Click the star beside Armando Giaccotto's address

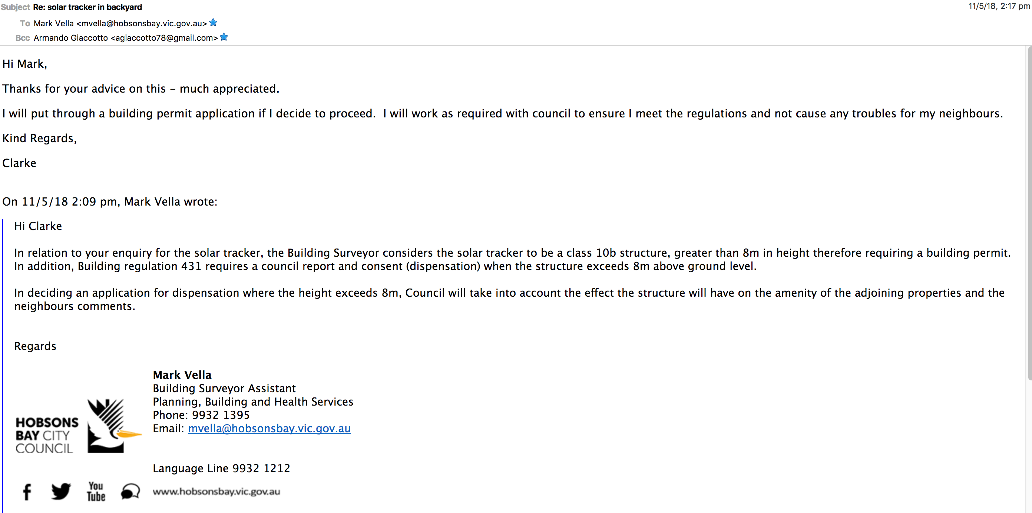pyautogui.click(x=224, y=37)
